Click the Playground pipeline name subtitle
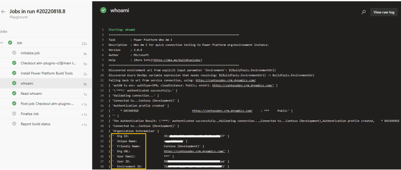 (x=18, y=17)
